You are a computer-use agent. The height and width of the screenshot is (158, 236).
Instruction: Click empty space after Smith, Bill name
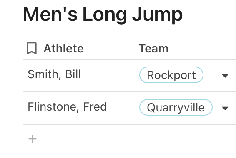[x=108, y=74]
